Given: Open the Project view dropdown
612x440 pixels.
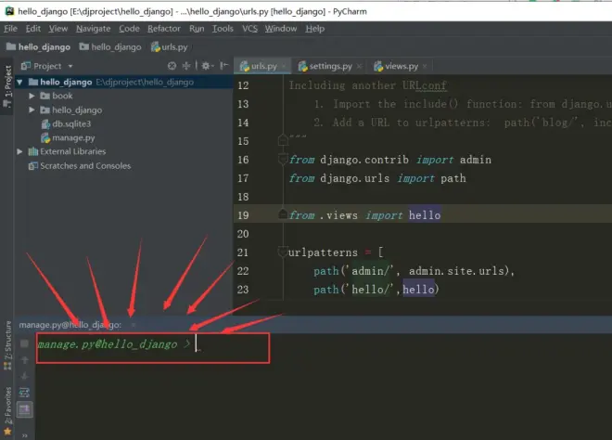Looking at the screenshot, I should point(70,66).
